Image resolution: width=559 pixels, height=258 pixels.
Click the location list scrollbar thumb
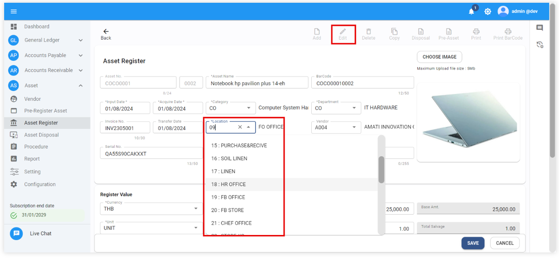pos(381,170)
